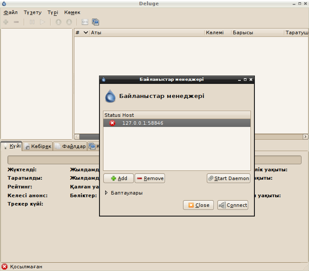Click the Remove host button
309x271 pixels.
pyautogui.click(x=150, y=178)
